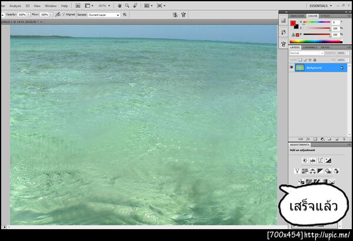Click the clone stamp tablet icon in options bar
Screen dimensions: 353x241
point(184,15)
